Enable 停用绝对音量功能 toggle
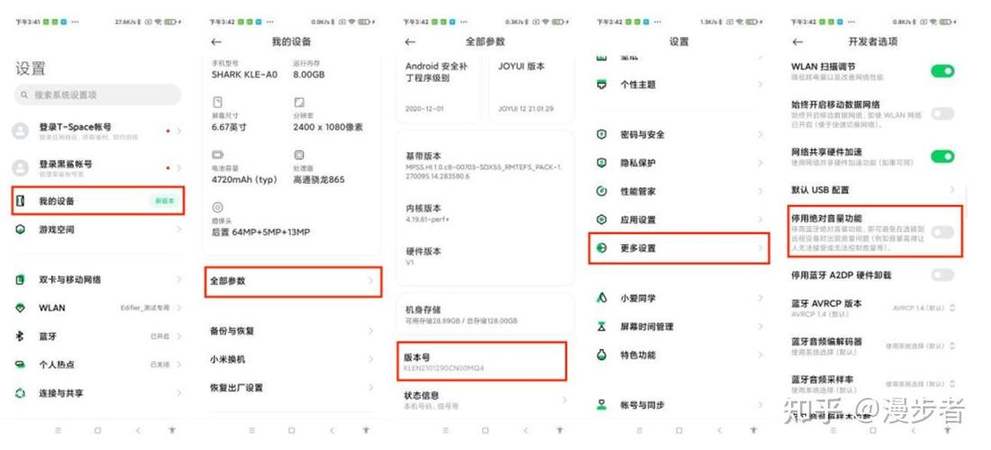The image size is (991, 450). (x=942, y=232)
